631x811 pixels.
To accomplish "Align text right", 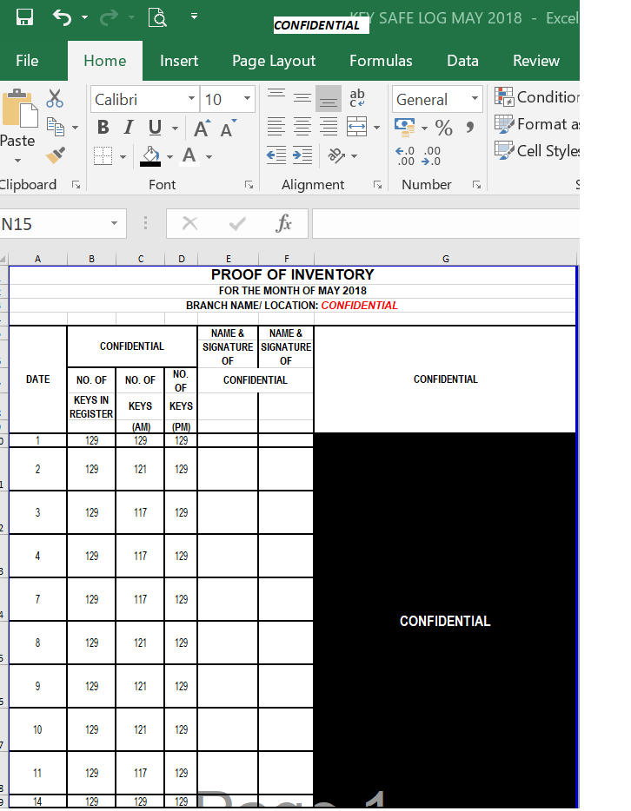I will tap(329, 127).
